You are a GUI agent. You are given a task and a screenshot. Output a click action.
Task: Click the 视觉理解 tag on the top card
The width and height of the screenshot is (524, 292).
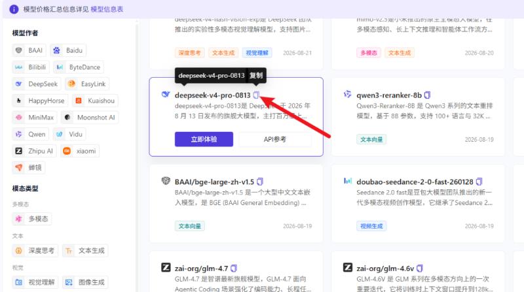257,53
